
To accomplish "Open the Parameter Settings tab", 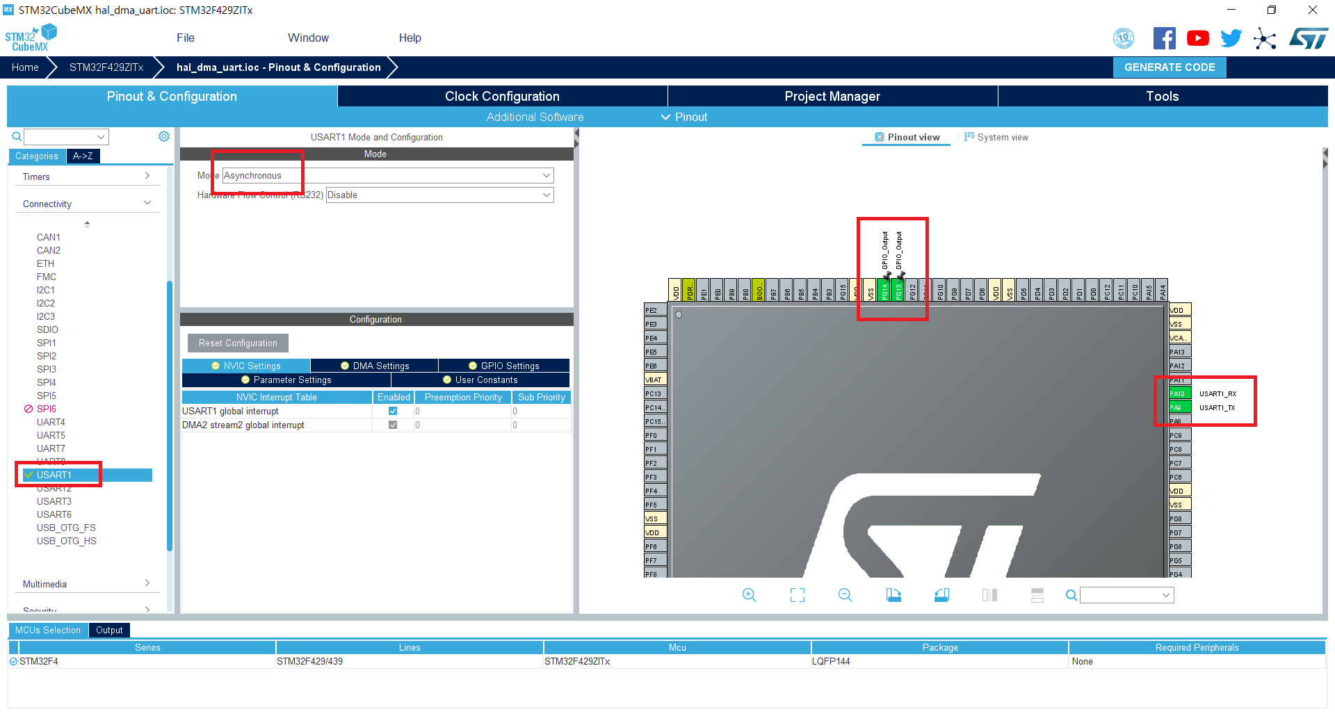I will pos(286,380).
